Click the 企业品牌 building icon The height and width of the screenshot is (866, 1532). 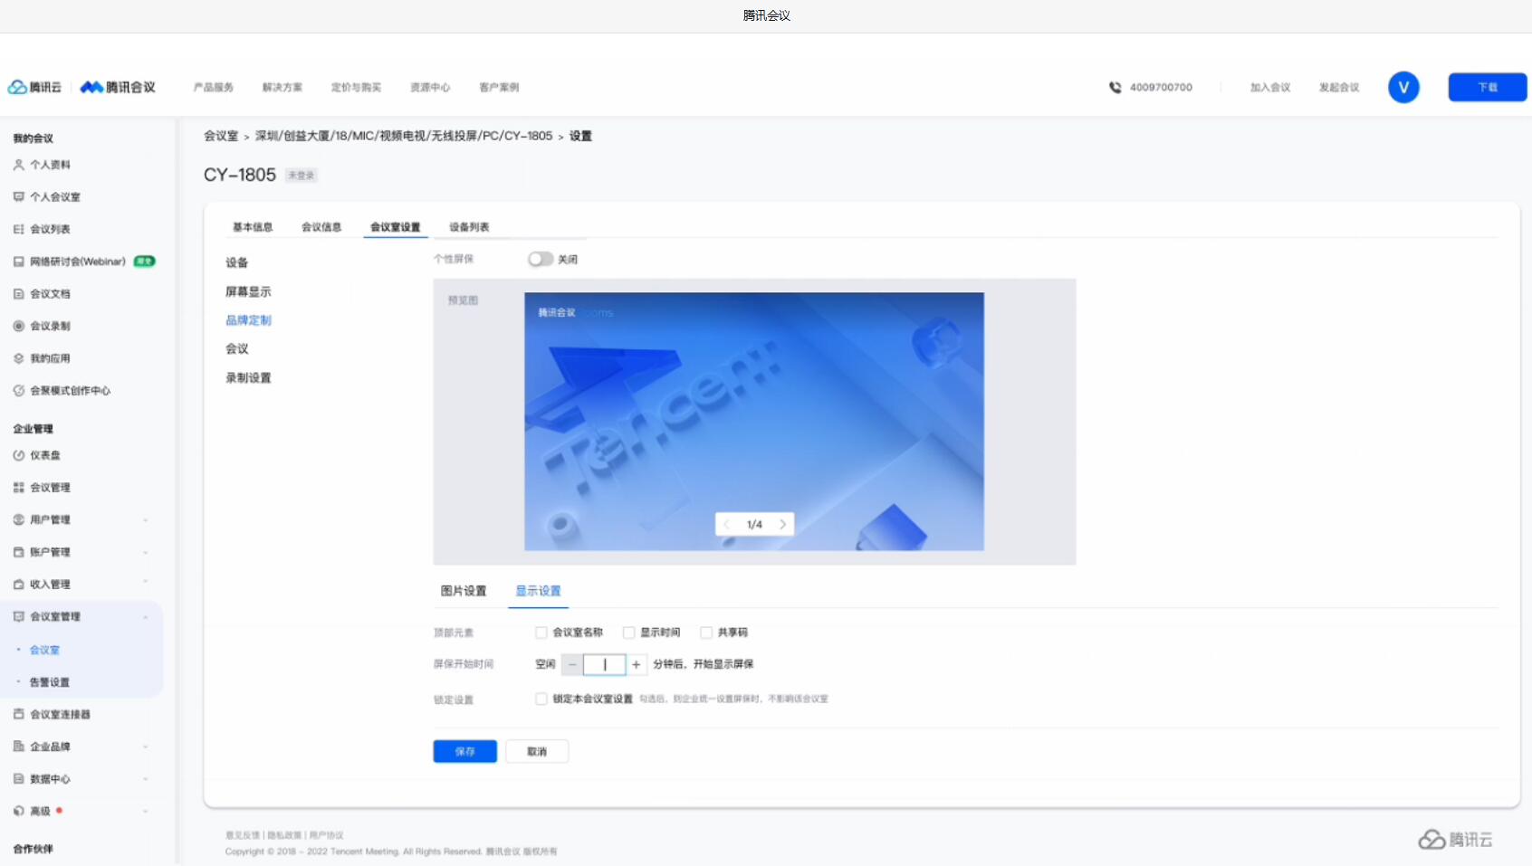(x=18, y=747)
